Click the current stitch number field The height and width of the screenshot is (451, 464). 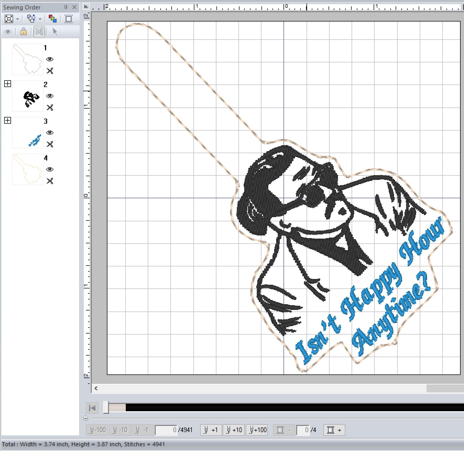166,430
